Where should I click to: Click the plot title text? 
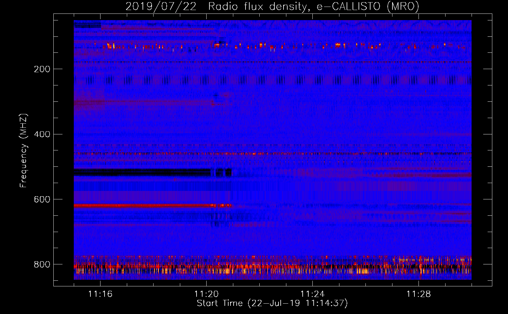click(272, 6)
